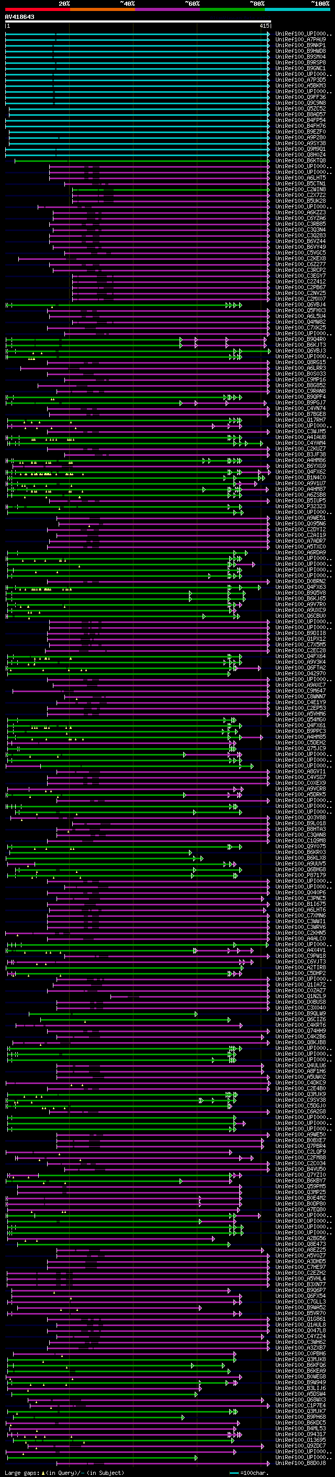
Task: Select hit UniRef100_B6KFQ6
Action: 300,1365
